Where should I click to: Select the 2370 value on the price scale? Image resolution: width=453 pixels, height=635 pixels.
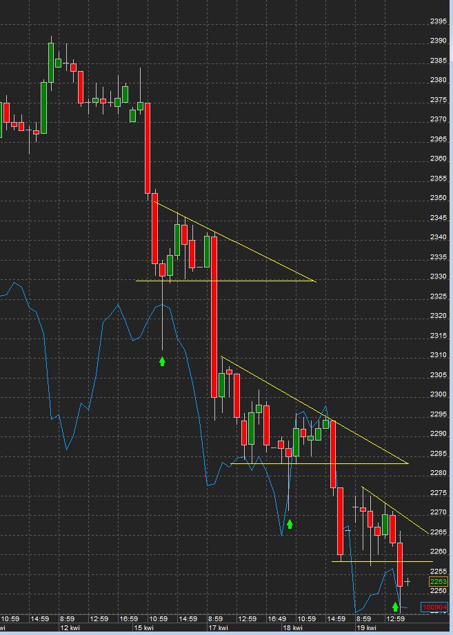point(439,119)
